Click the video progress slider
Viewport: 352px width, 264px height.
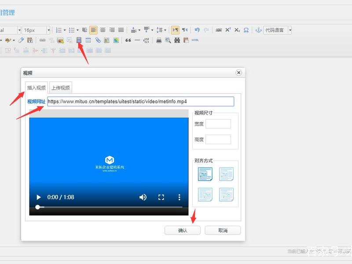(110, 207)
